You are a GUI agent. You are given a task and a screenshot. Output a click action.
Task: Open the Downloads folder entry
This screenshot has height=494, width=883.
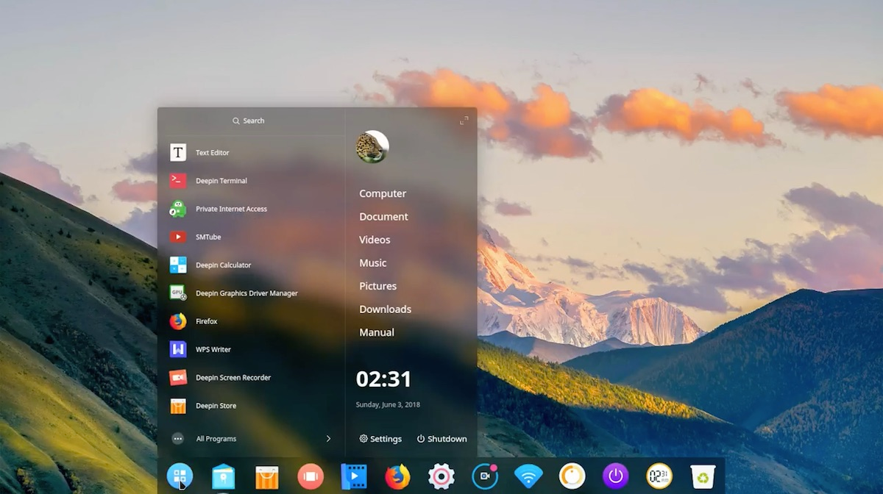[x=385, y=309]
